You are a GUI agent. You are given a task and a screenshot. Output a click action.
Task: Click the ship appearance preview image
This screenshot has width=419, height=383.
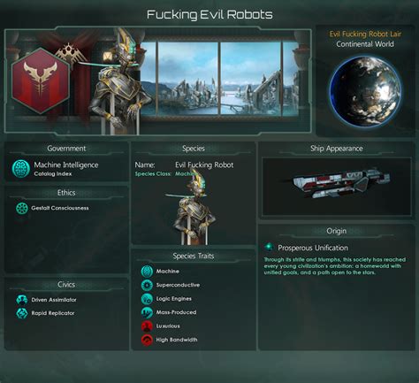pyautogui.click(x=337, y=187)
